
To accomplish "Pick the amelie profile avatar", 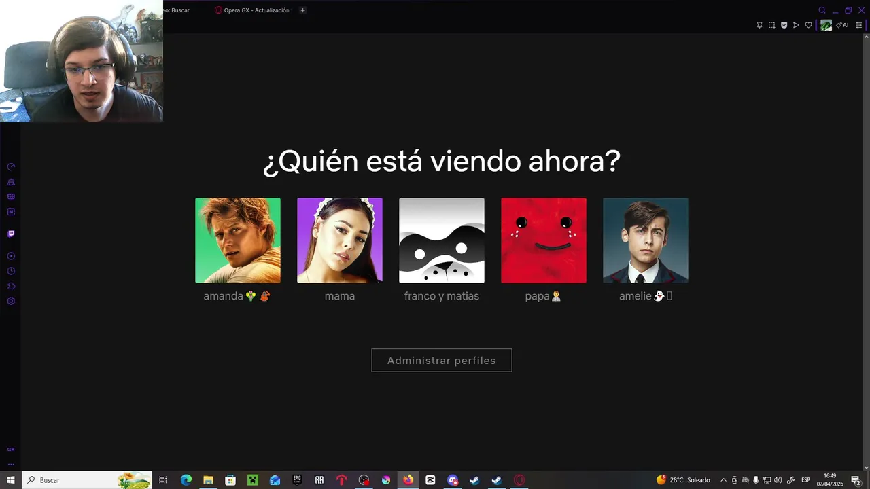I will [646, 240].
